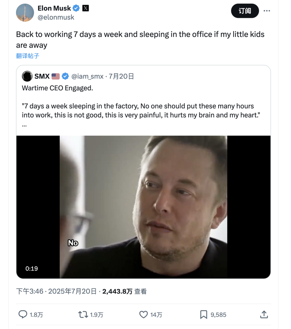This screenshot has height=329, width=291.
Task: Expand the truncated quoted tweet ellipsis
Action: point(24,125)
